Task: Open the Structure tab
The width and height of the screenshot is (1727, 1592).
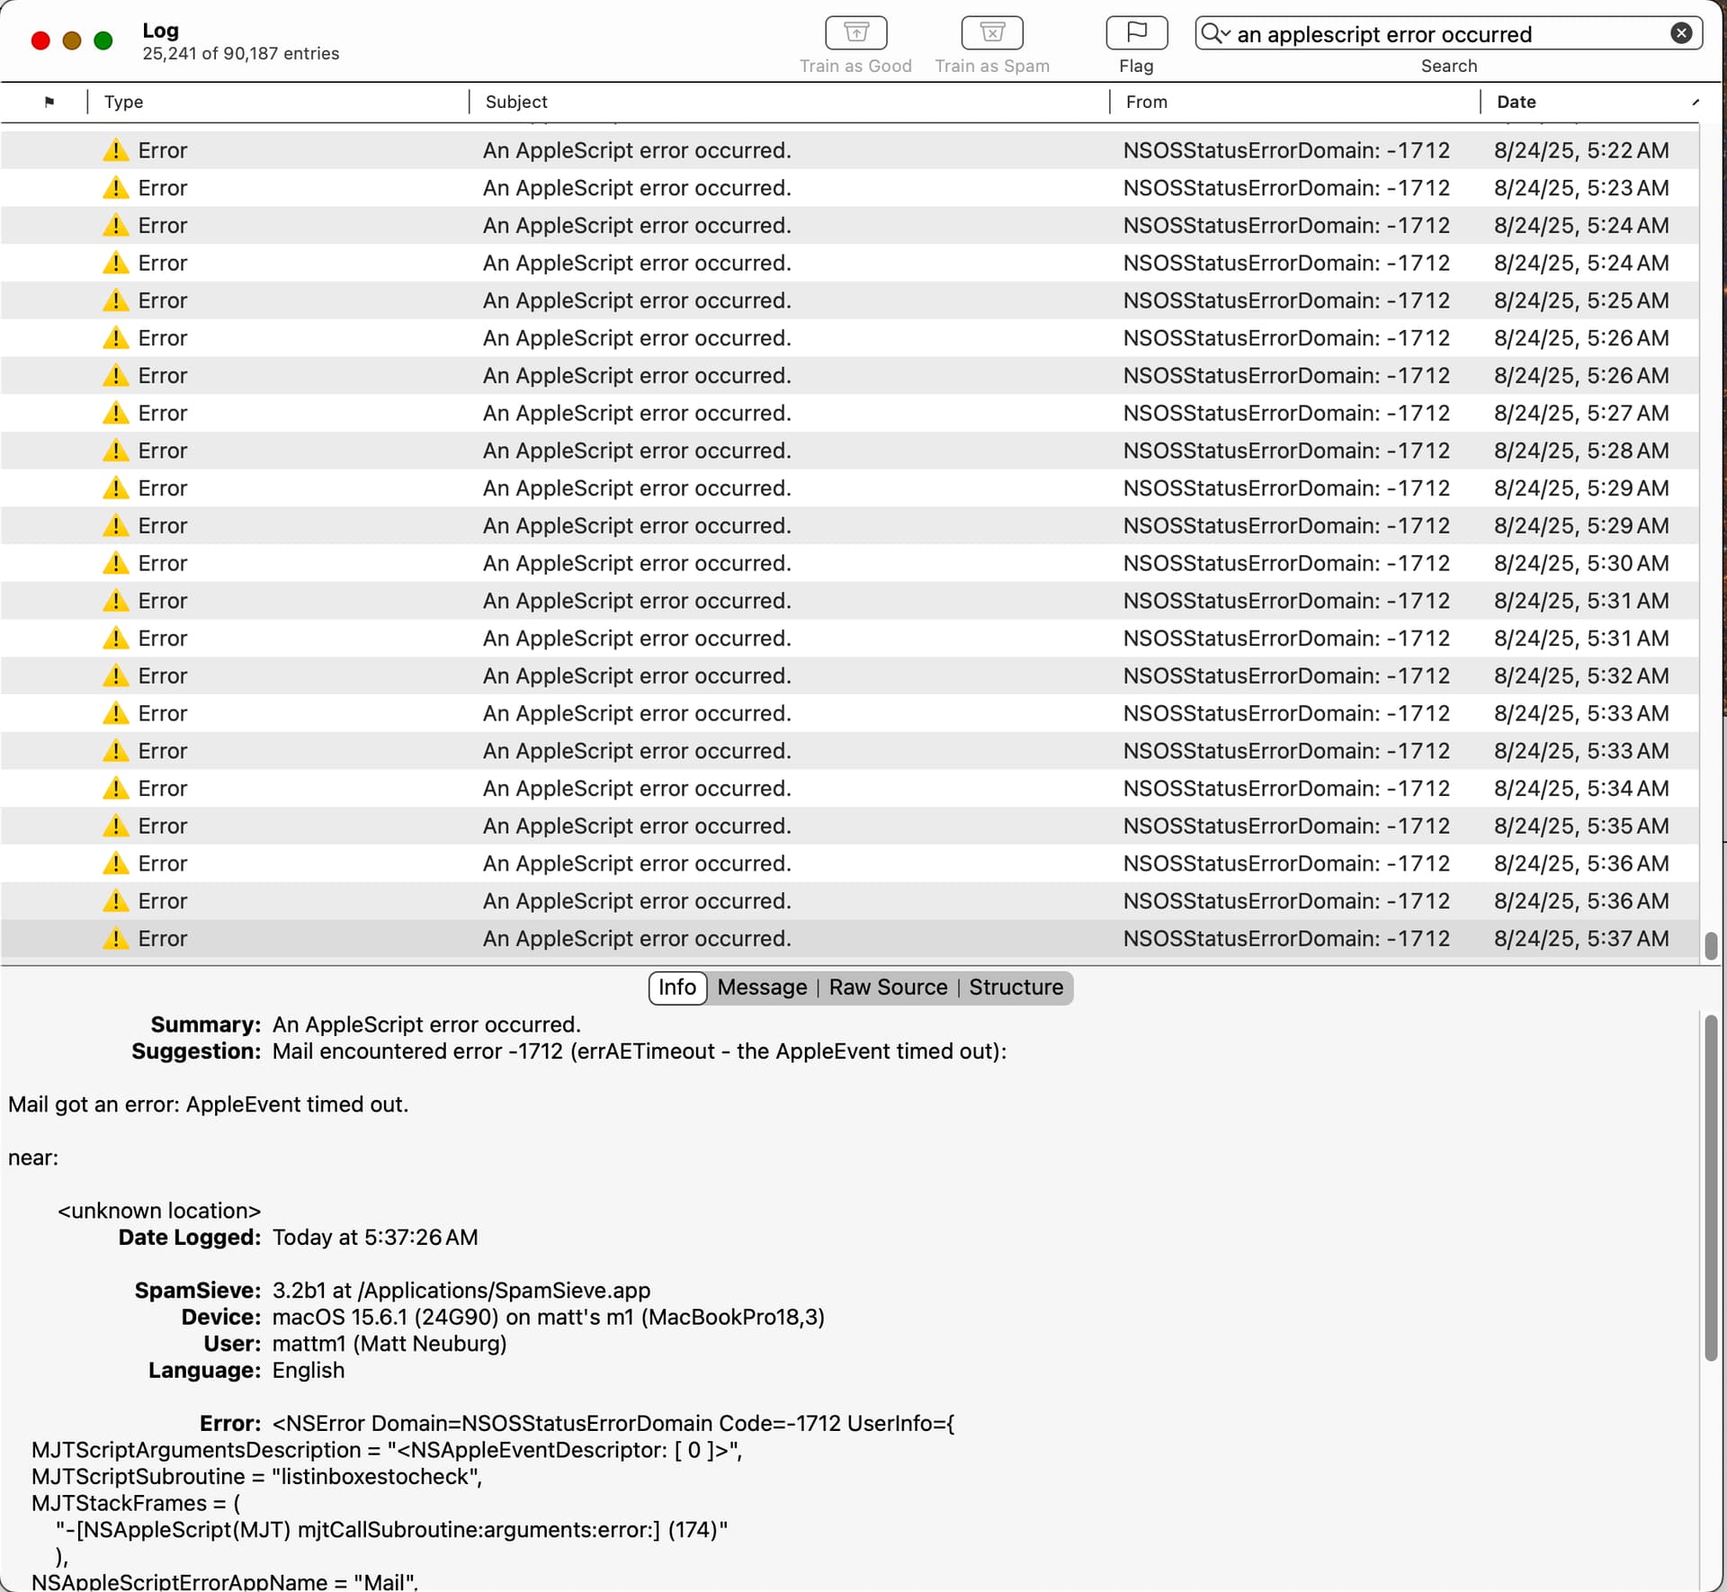Action: pyautogui.click(x=1016, y=987)
